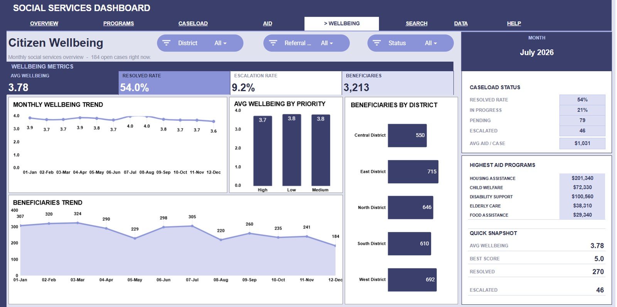Click the Disability Support $100,560 value
This screenshot has height=307, width=617.
(582, 197)
